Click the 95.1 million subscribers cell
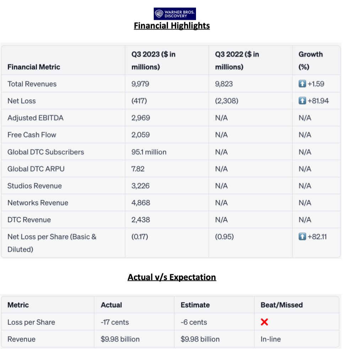 pyautogui.click(x=149, y=152)
